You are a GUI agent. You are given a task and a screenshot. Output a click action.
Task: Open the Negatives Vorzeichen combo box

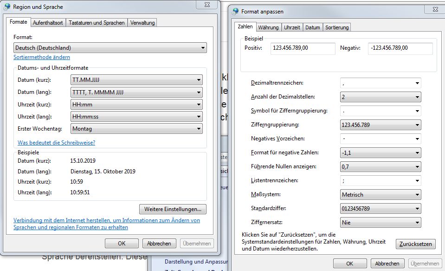click(381, 139)
